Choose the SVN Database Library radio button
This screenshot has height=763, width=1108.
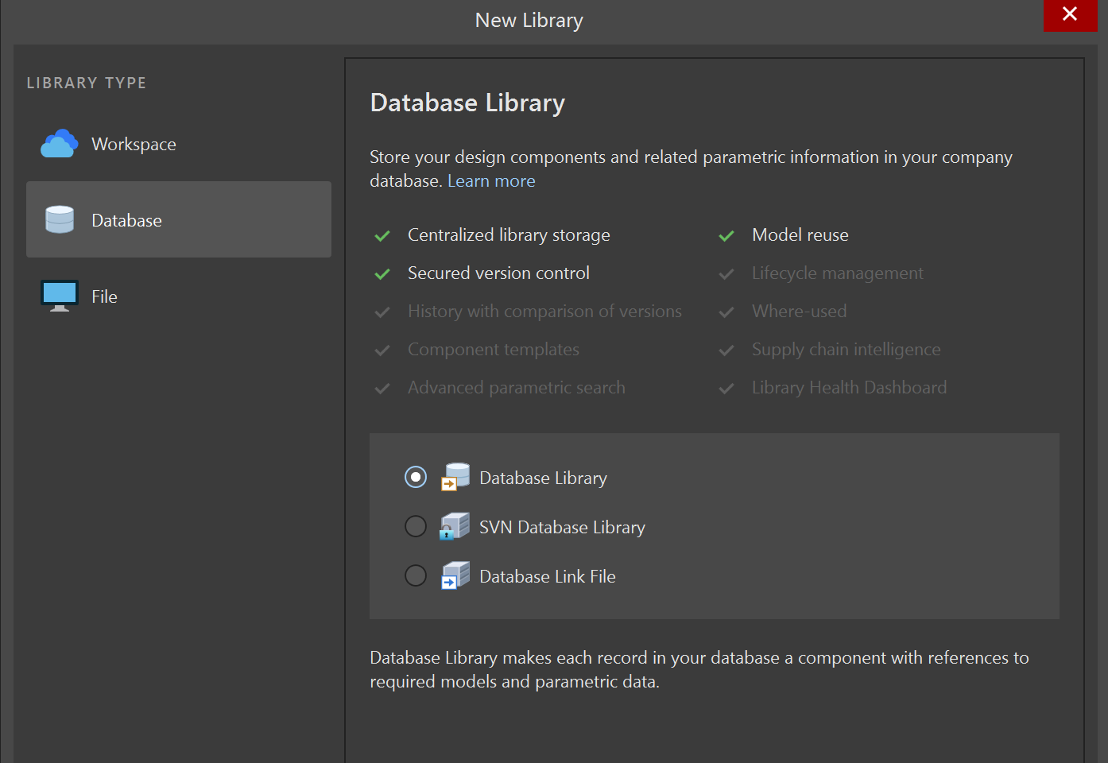pyautogui.click(x=416, y=526)
